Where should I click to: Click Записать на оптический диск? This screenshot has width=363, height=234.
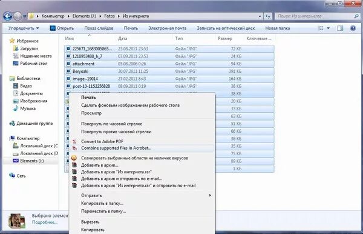[x=226, y=28]
